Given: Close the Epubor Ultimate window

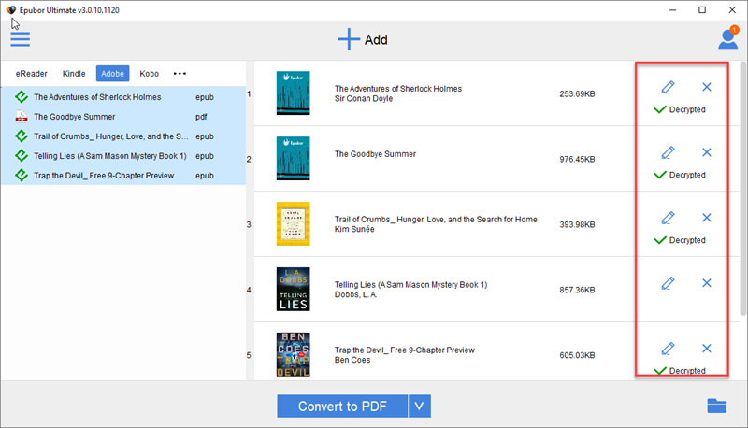Looking at the screenshot, I should pyautogui.click(x=732, y=10).
